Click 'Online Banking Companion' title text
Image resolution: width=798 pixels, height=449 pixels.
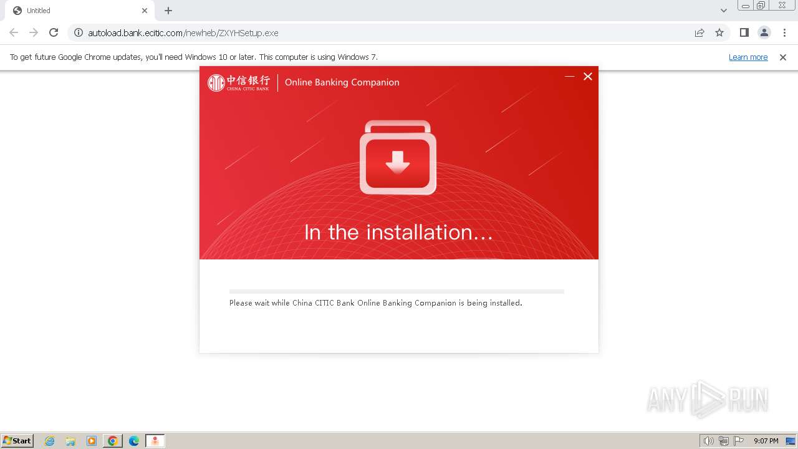tap(342, 82)
